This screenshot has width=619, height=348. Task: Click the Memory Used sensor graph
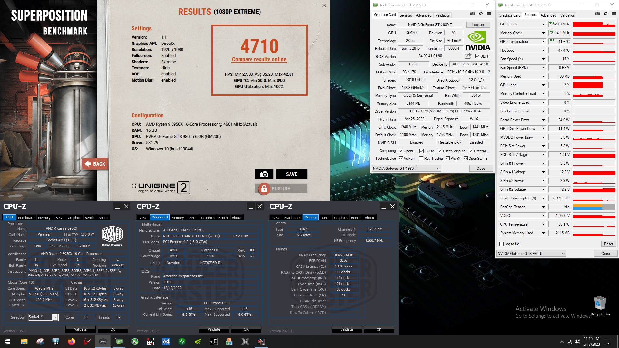pos(594,76)
